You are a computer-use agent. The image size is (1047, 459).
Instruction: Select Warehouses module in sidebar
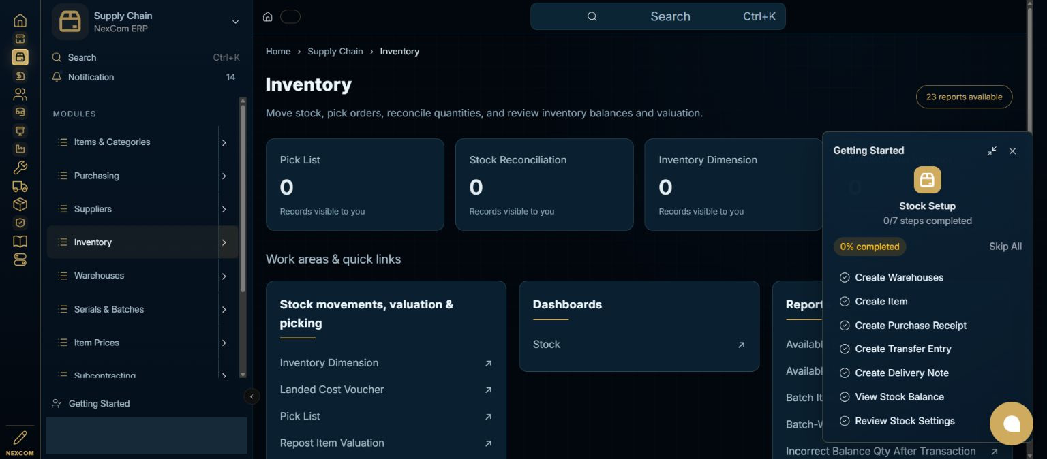tap(133, 276)
